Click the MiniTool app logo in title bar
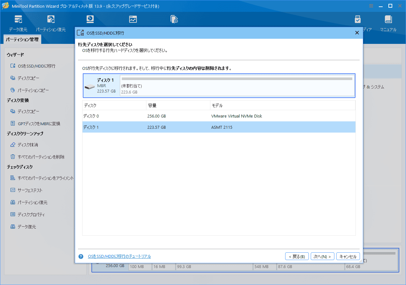This screenshot has width=406, height=285. click(5, 6)
